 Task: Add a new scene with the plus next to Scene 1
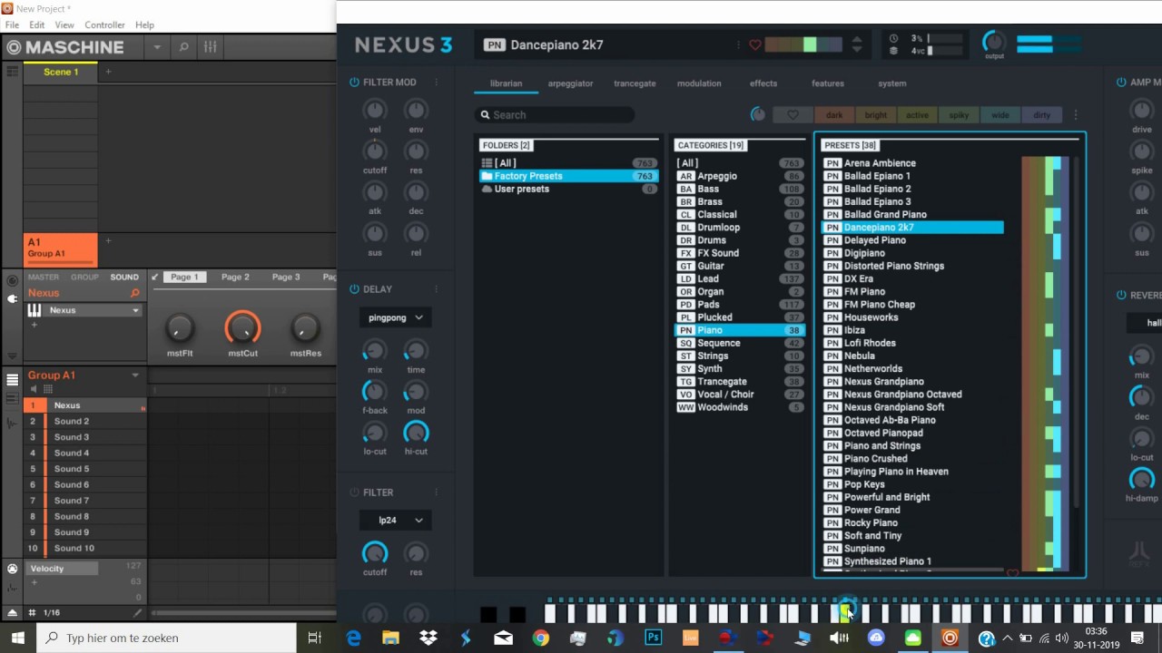click(108, 72)
